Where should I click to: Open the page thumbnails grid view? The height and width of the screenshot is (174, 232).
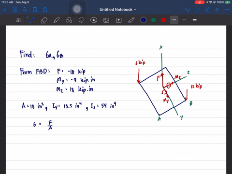(15, 10)
